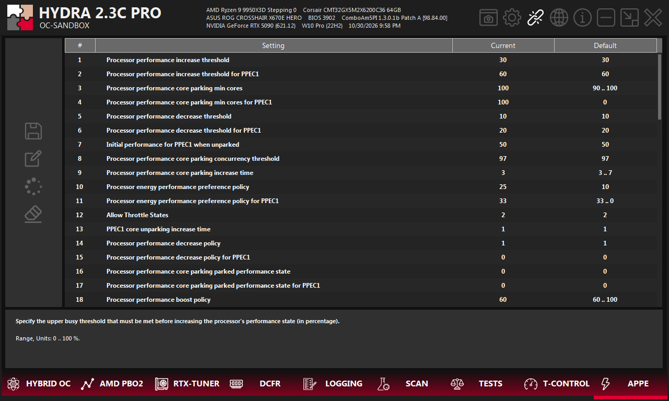The height and width of the screenshot is (401, 669).
Task: Select 'Processor performance core parking increase time' row
Action: [x=361, y=173]
